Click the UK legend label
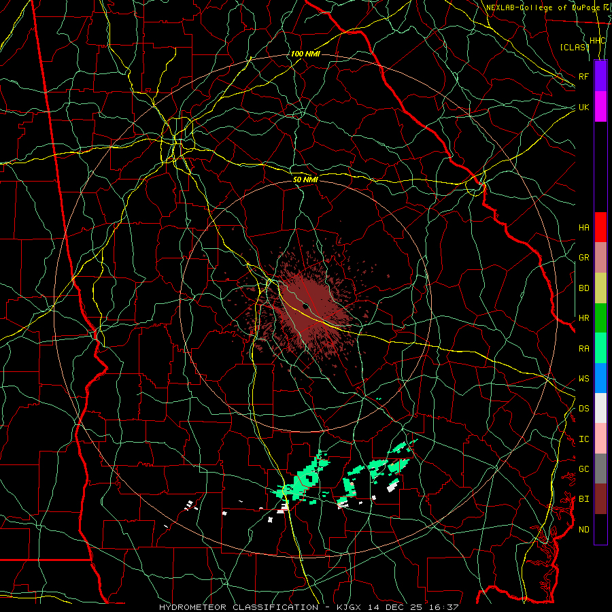 (x=583, y=107)
